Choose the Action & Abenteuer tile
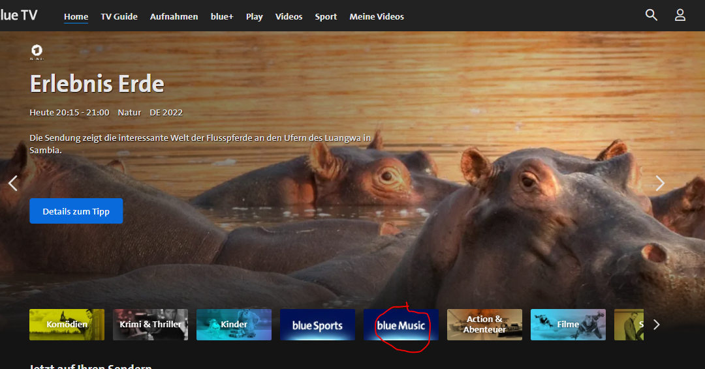The image size is (705, 369). [484, 325]
